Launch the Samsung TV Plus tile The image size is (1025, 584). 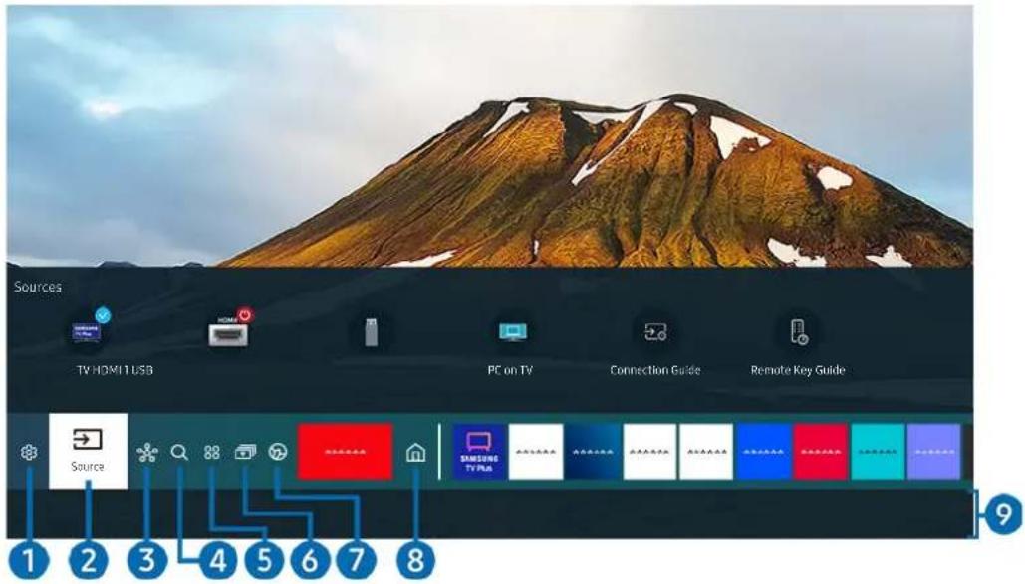point(479,452)
